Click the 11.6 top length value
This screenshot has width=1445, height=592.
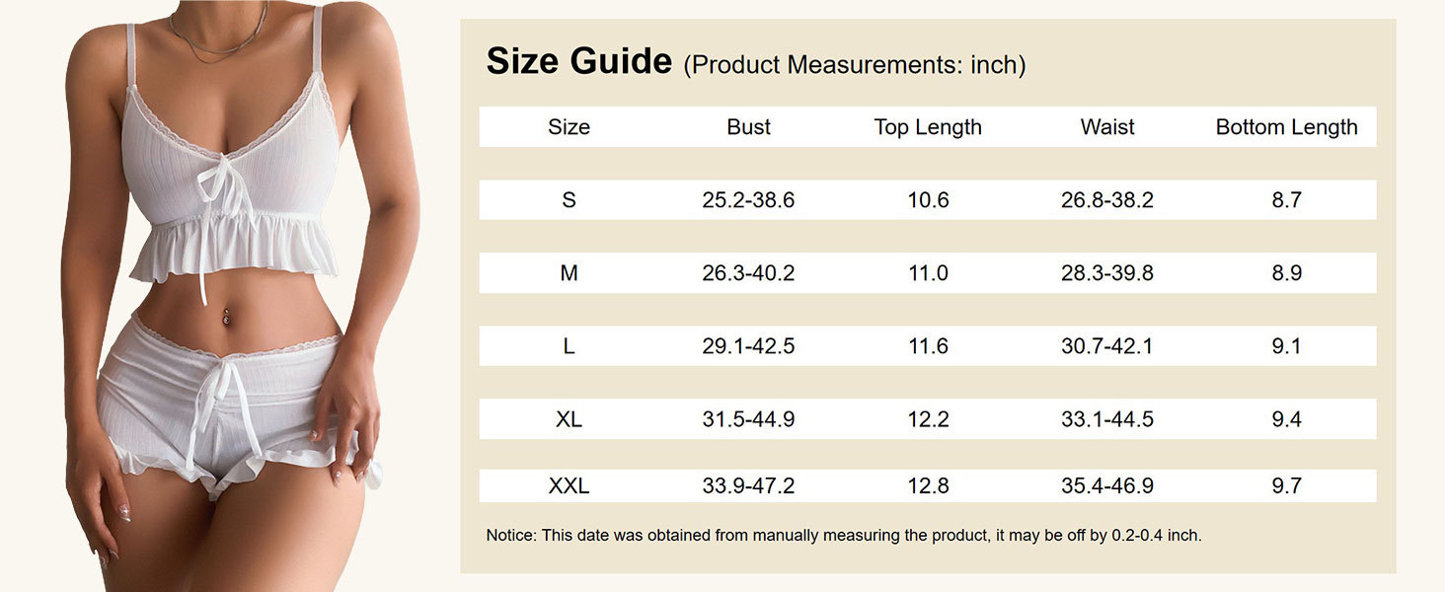928,346
